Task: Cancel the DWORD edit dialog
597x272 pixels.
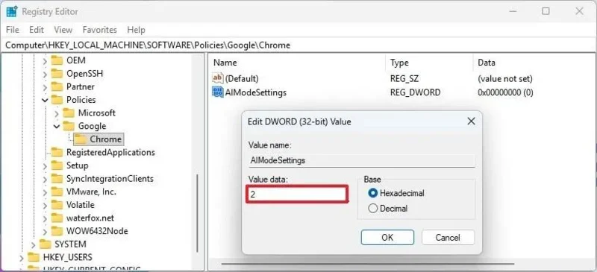Action: (x=448, y=238)
